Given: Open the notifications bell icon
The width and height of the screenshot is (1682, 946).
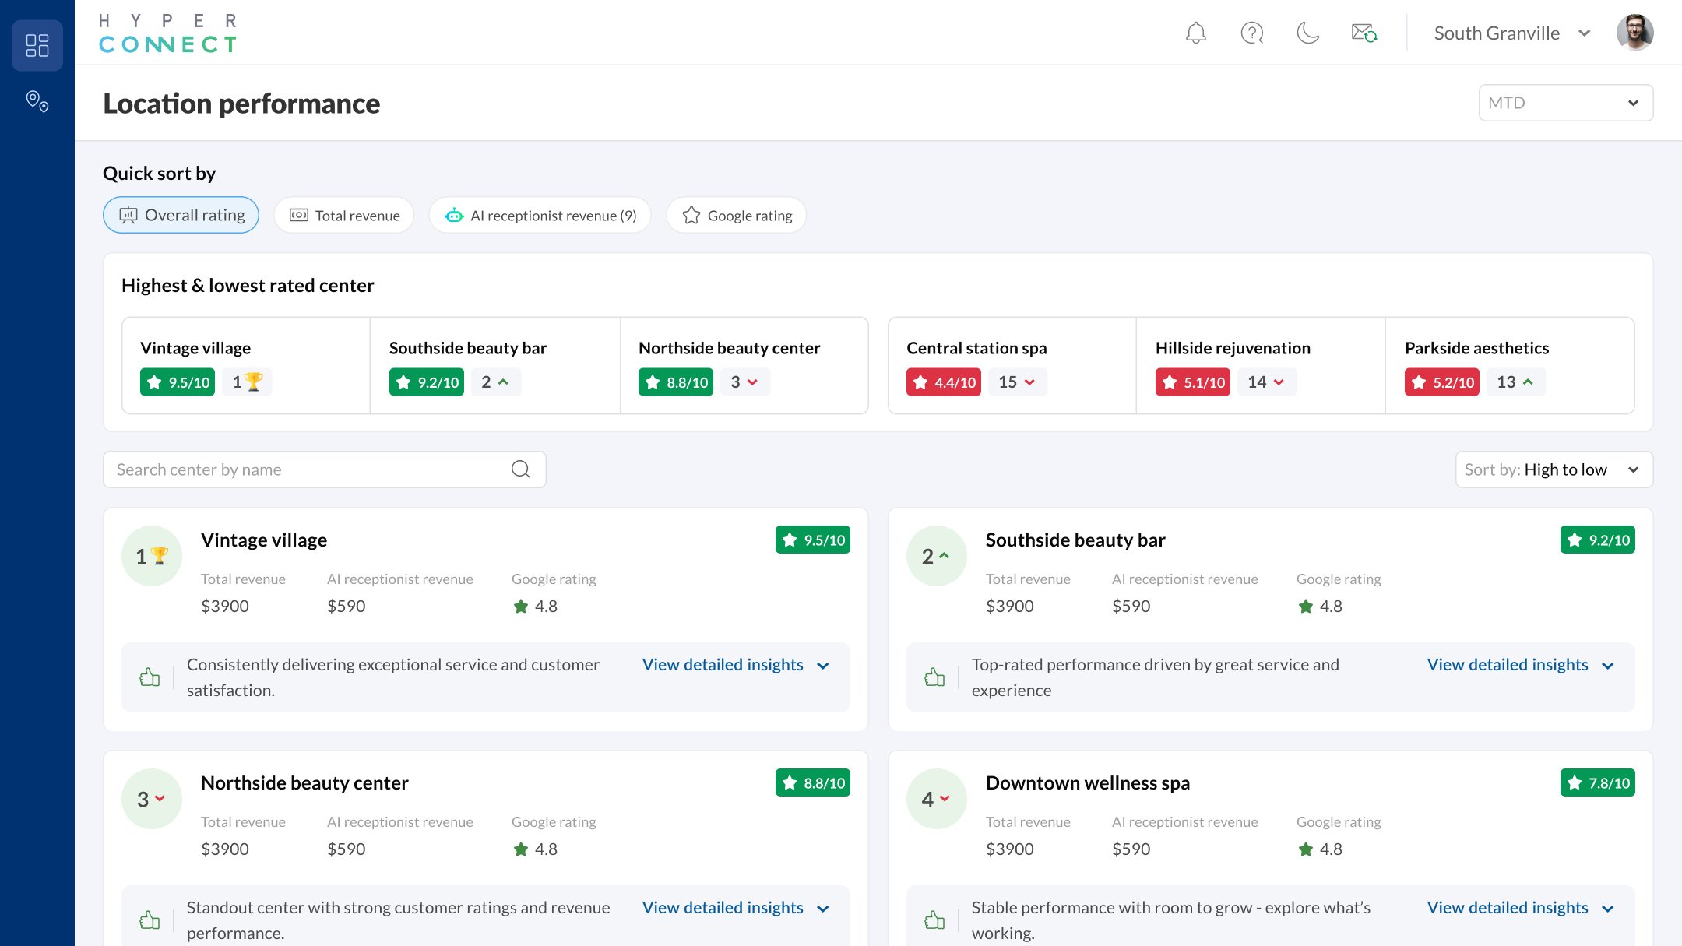Looking at the screenshot, I should (1196, 33).
